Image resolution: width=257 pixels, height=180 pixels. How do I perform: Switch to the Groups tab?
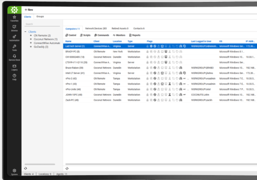coord(40,17)
